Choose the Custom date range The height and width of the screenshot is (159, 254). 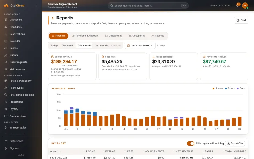116,46
